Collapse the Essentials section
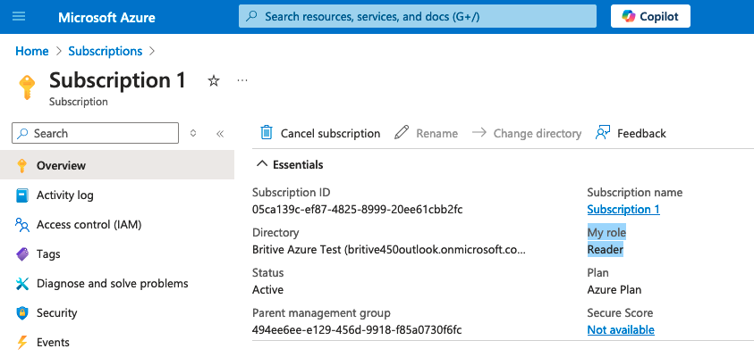754x357 pixels. coord(290,164)
